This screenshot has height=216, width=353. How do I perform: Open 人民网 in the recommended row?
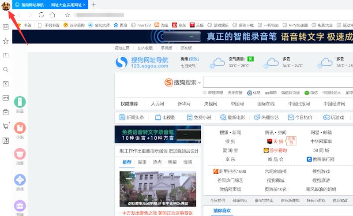[x=158, y=104]
